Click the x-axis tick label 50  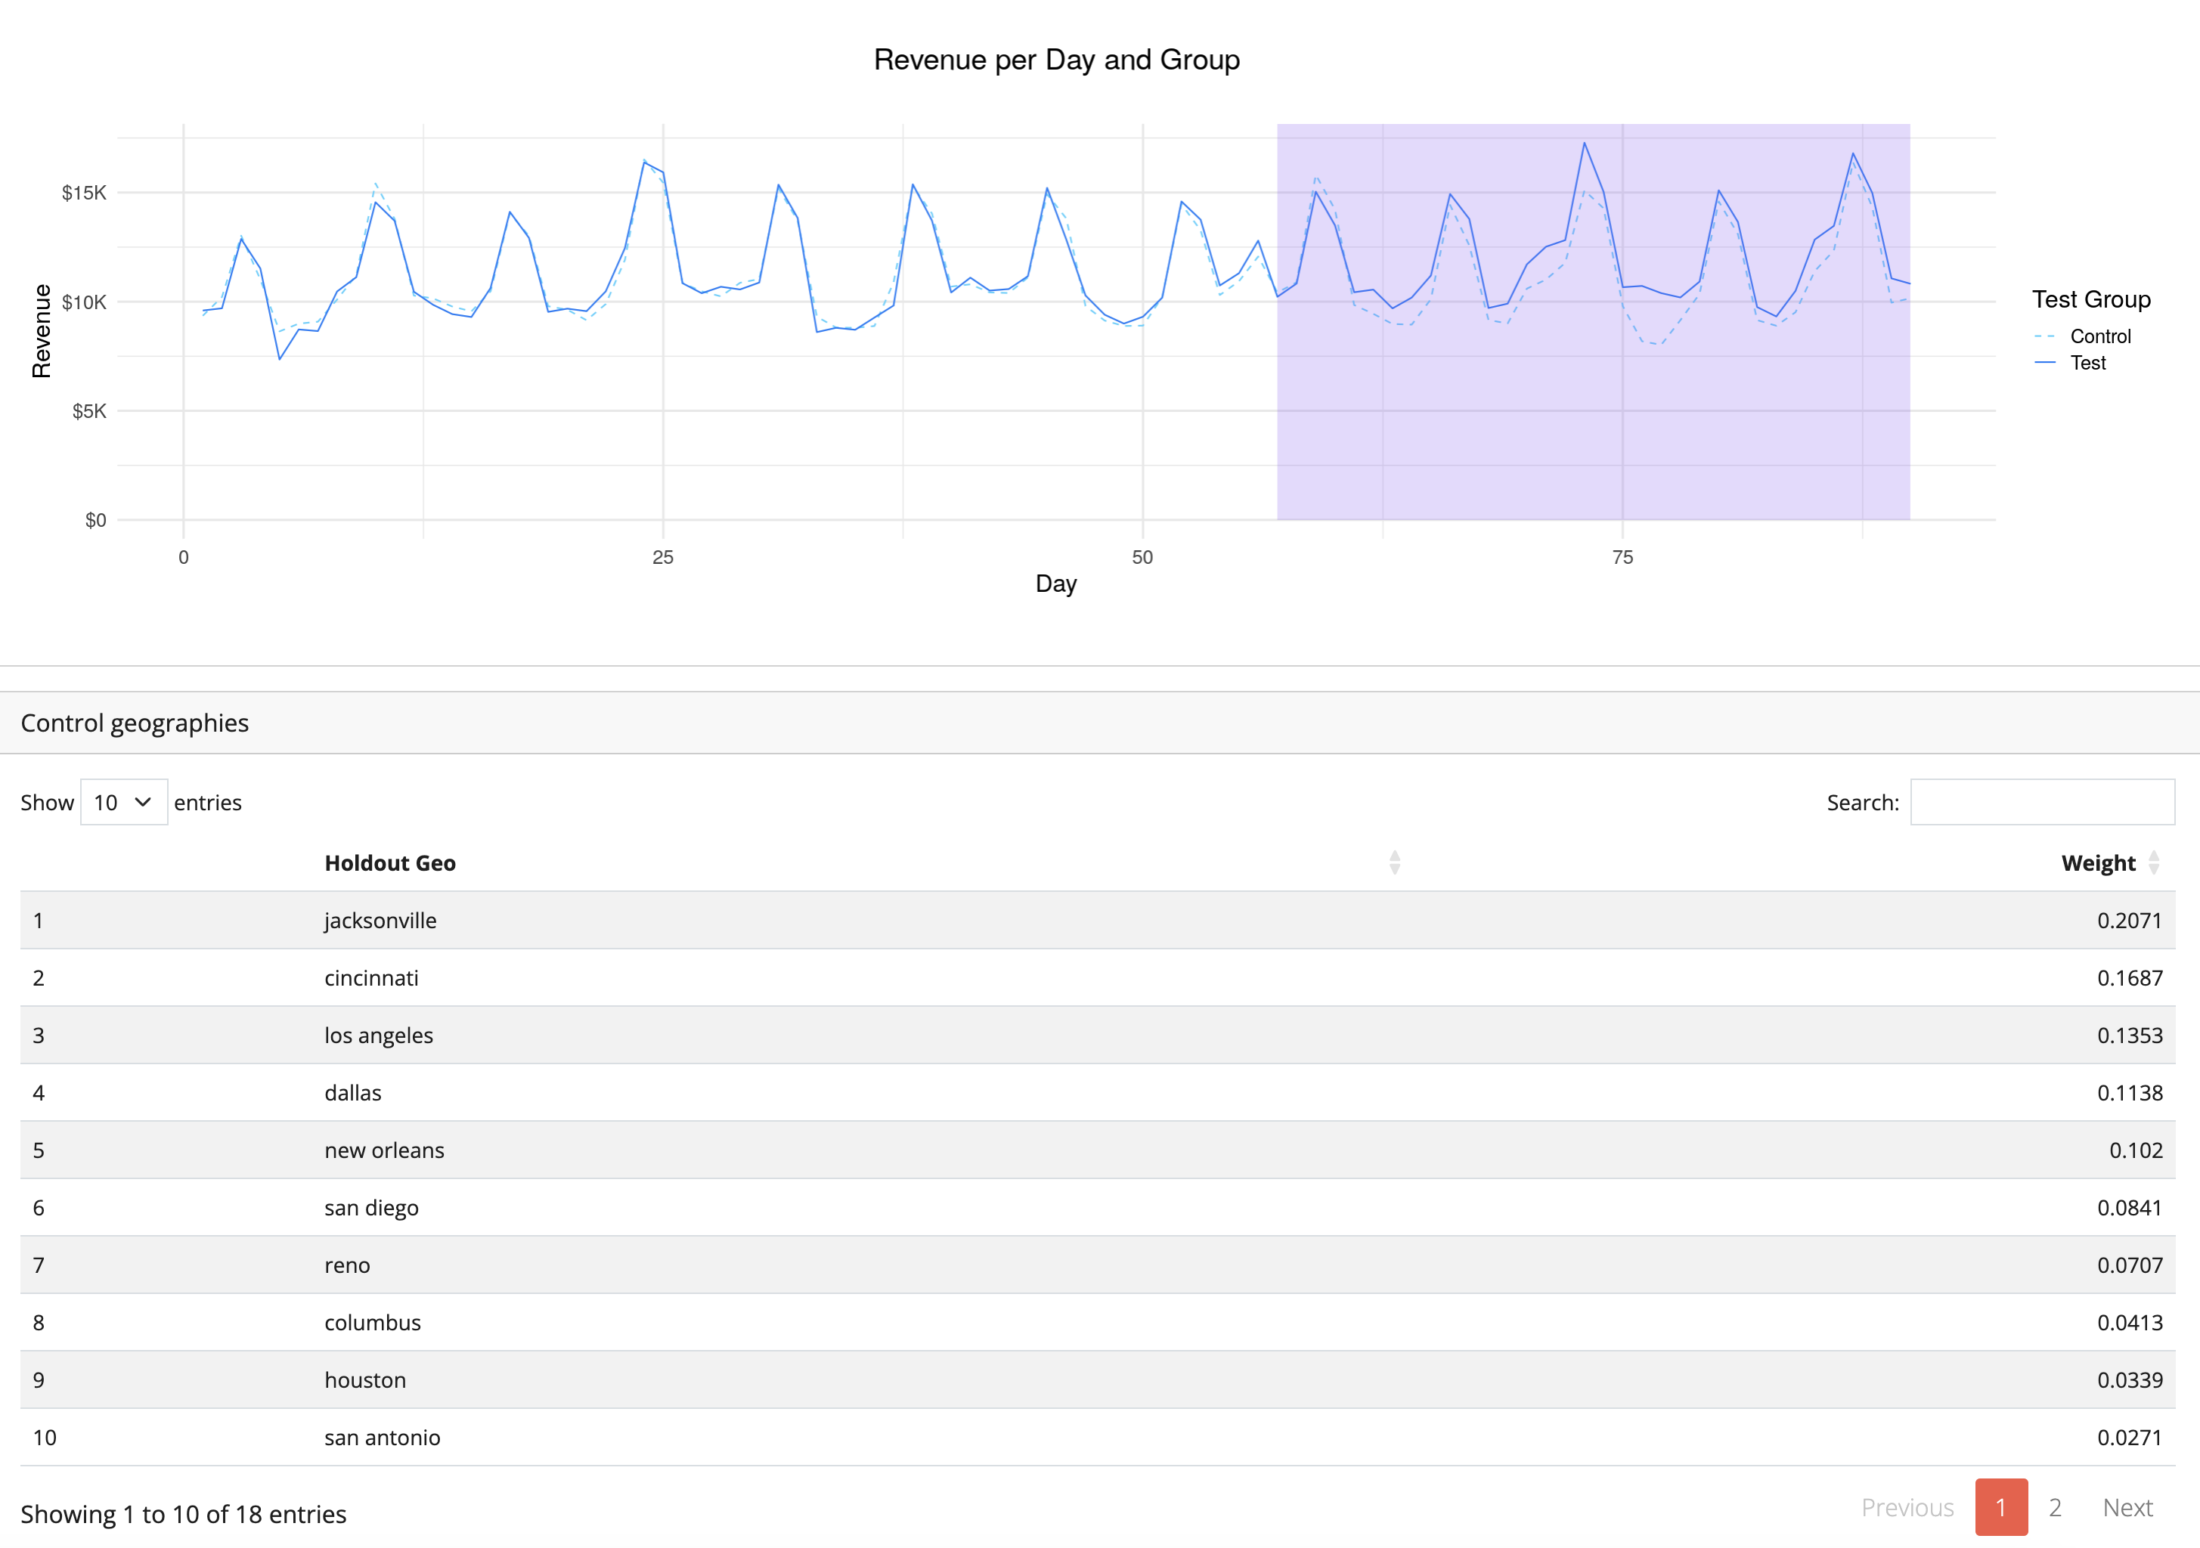pyautogui.click(x=1142, y=558)
